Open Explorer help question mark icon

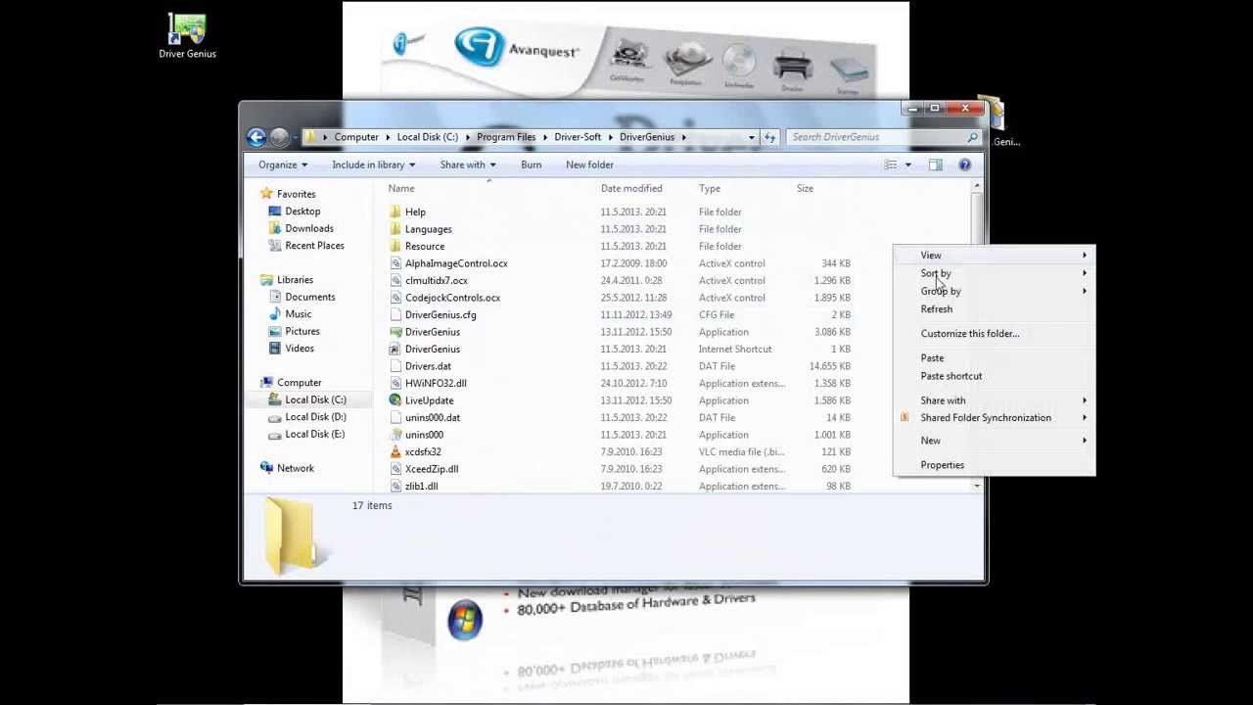point(964,164)
